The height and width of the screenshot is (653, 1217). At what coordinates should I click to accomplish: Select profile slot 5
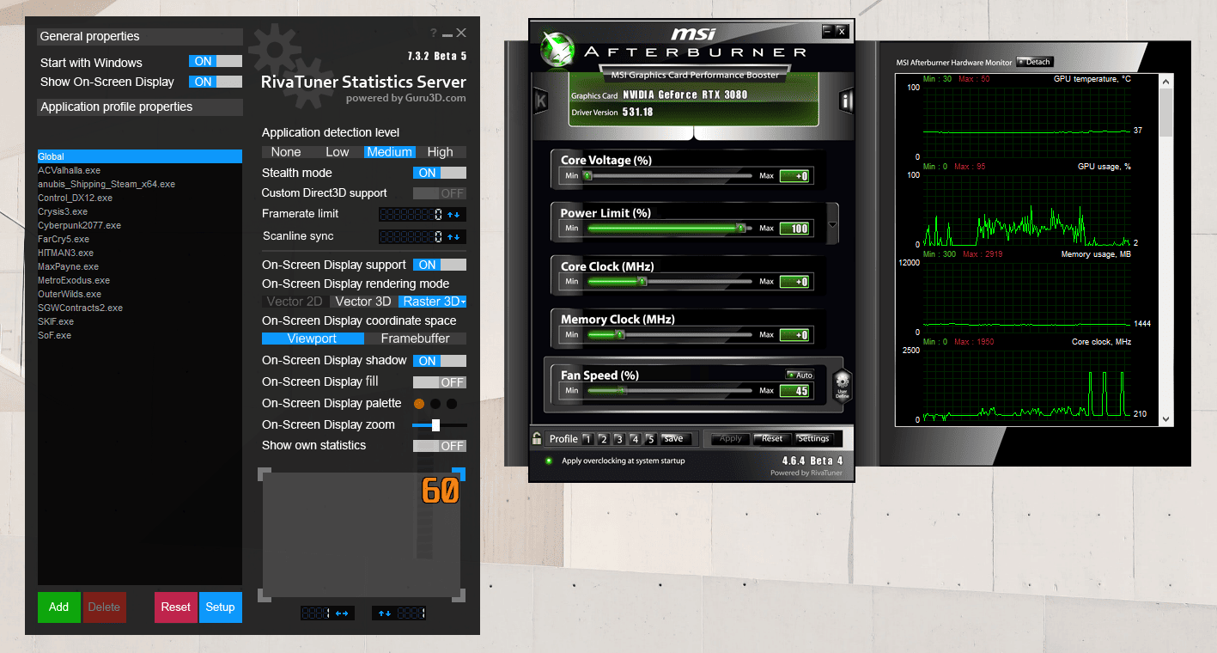click(x=650, y=439)
